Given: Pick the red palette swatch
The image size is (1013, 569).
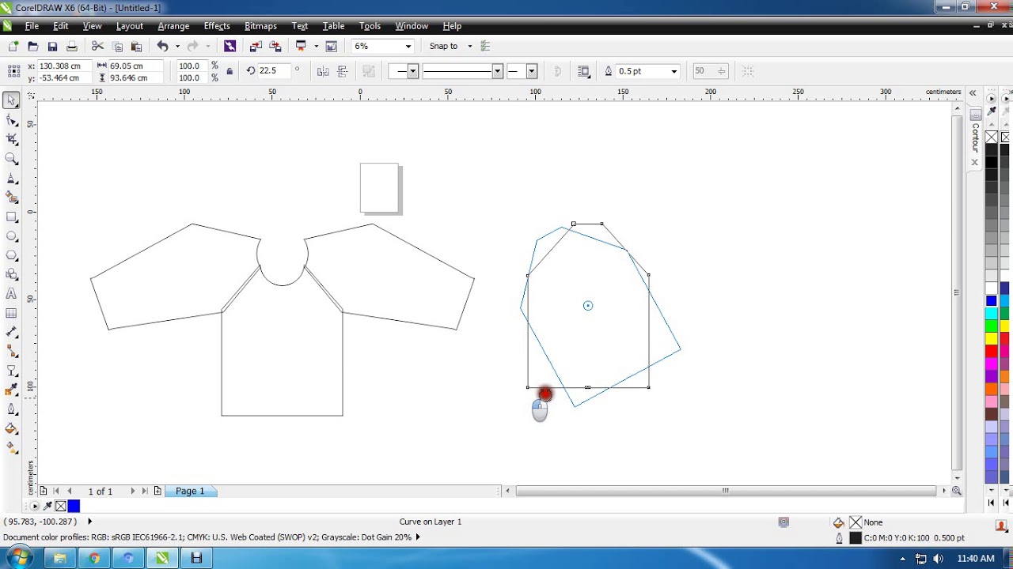Looking at the screenshot, I should [991, 351].
